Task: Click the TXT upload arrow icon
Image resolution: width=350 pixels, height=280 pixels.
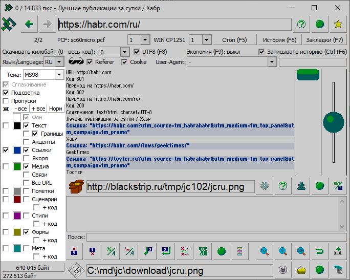Action: (338, 251)
